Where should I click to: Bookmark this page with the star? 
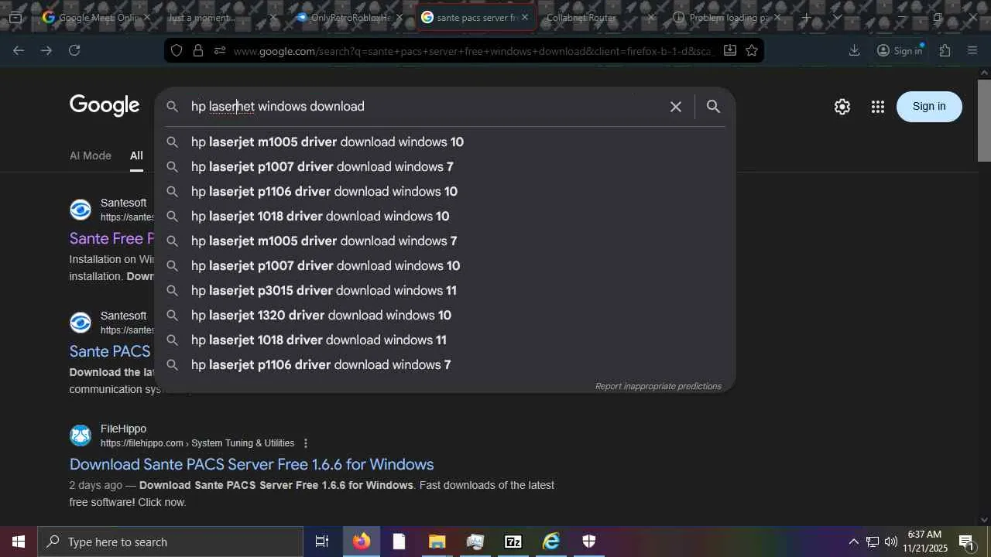coord(752,50)
